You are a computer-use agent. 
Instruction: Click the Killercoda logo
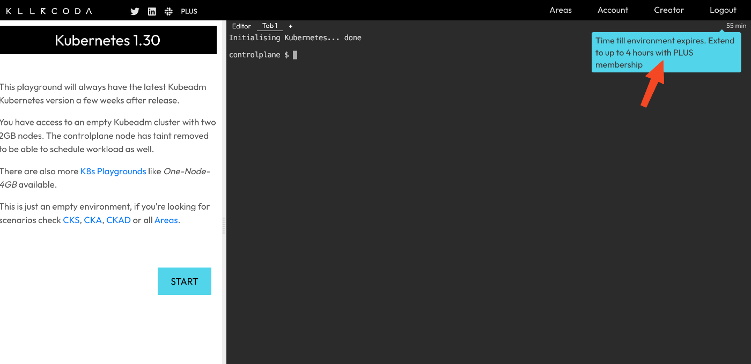click(x=49, y=11)
